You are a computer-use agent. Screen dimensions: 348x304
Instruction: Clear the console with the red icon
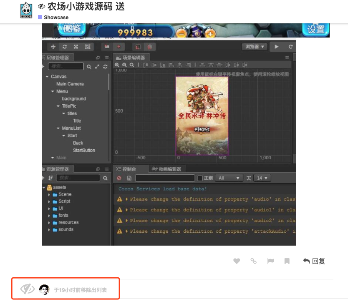click(119, 178)
